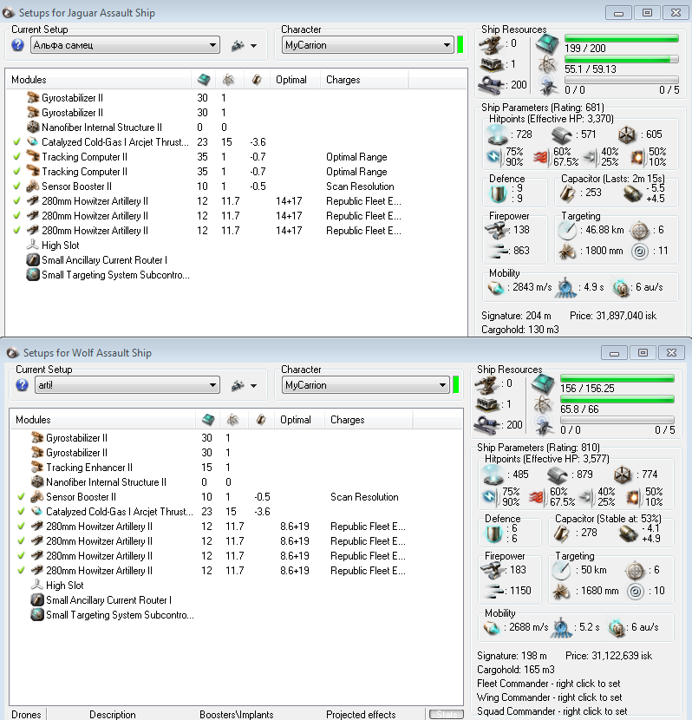This screenshot has height=720, width=692.
Task: Expand arrow beside Jaguar ship tools icon
Action: (253, 45)
